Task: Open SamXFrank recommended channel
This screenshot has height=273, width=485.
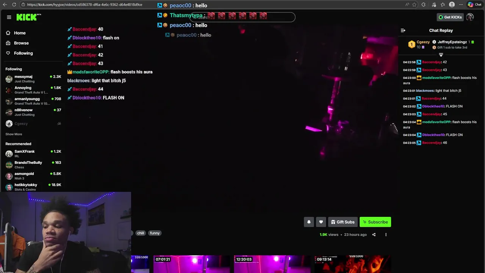Action: click(33, 154)
